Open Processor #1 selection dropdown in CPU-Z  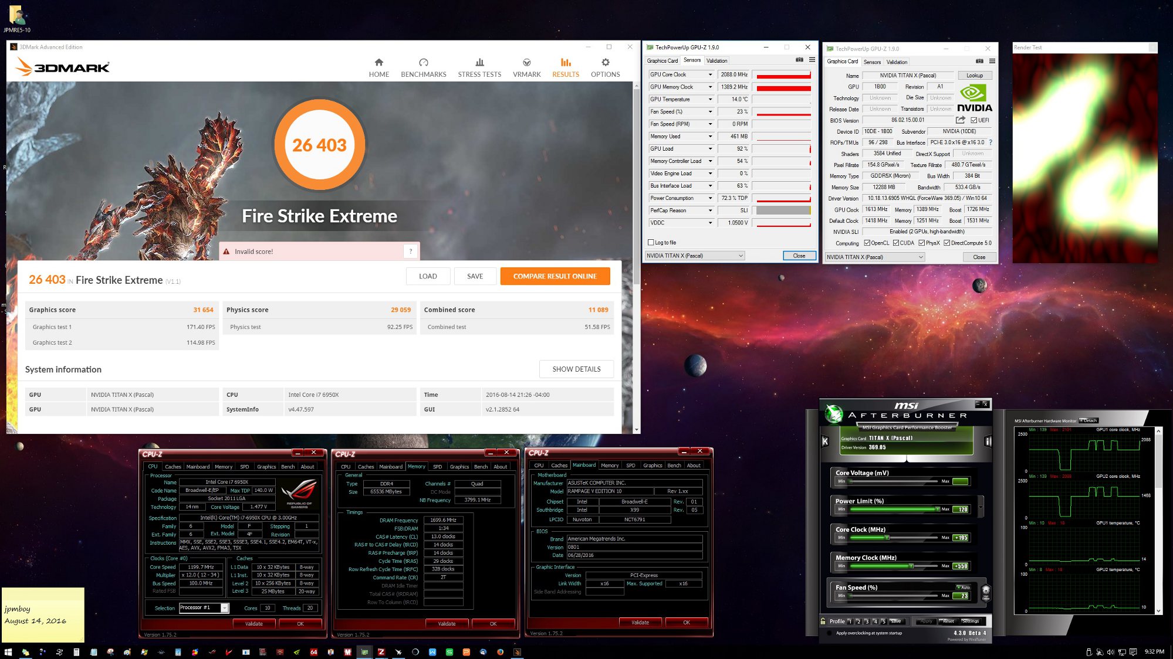pos(204,608)
